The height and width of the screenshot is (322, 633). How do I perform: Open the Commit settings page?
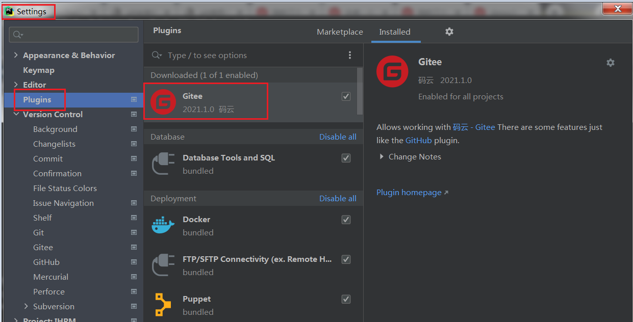point(48,158)
